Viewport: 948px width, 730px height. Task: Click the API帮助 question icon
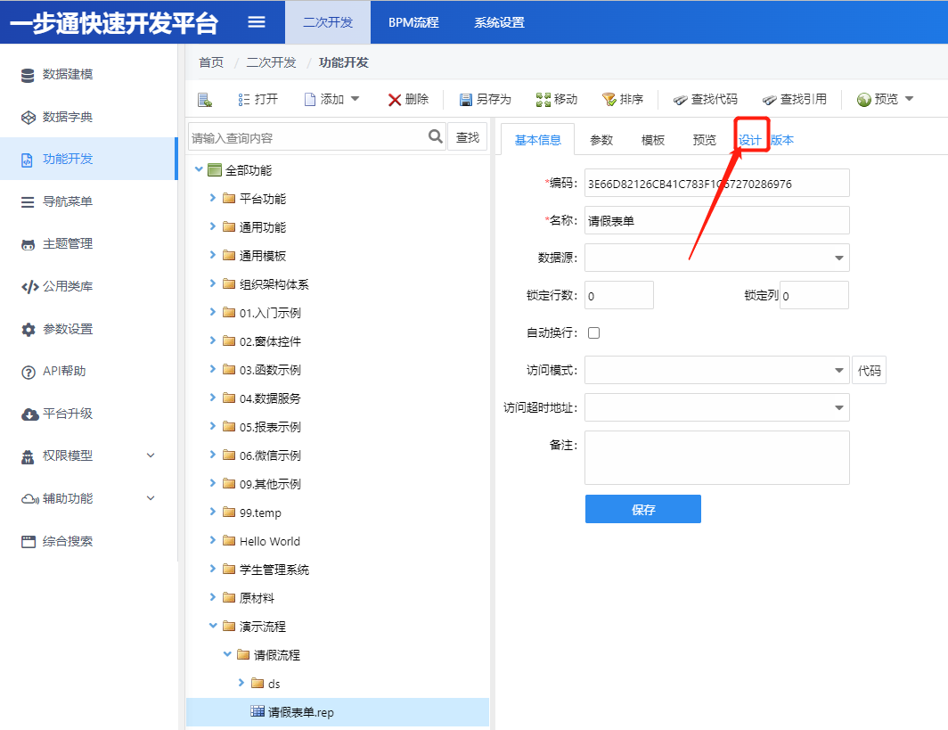(x=28, y=372)
